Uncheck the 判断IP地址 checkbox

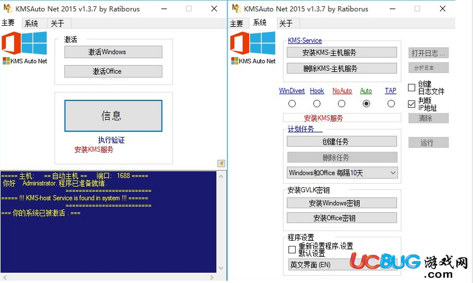pos(411,104)
